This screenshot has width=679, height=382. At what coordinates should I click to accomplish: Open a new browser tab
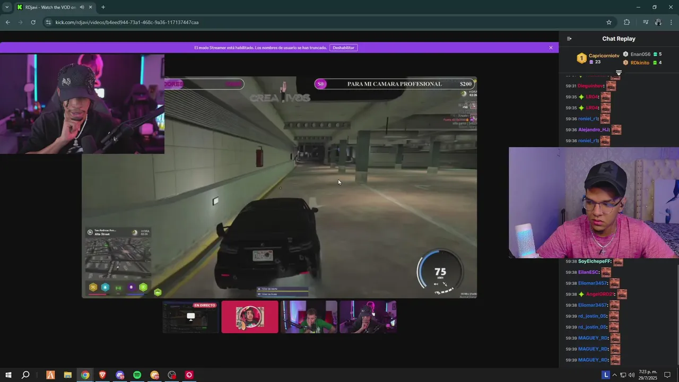(x=103, y=7)
